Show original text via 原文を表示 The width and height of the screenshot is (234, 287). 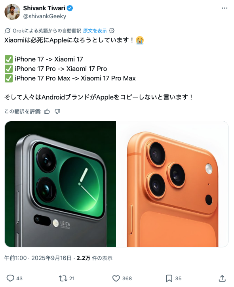[x=95, y=31]
